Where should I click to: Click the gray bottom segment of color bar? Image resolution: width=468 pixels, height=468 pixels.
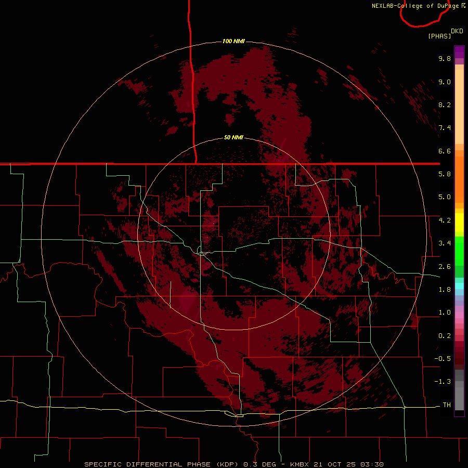(459, 390)
